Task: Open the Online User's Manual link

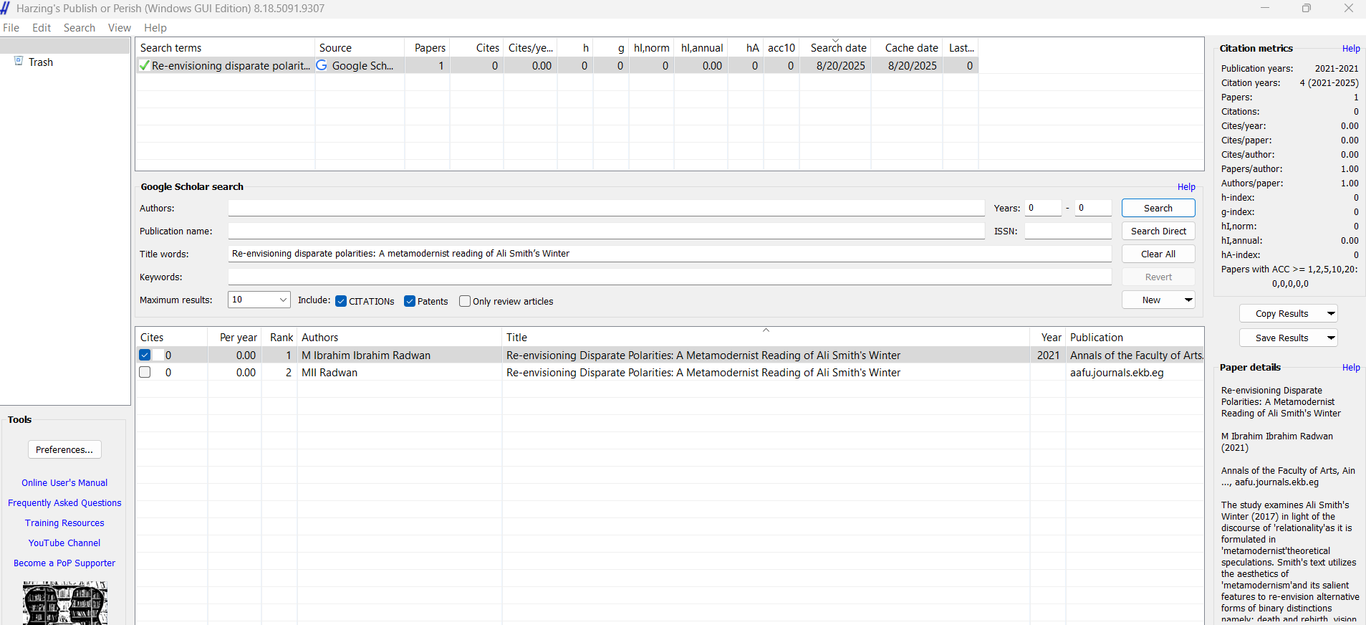Action: pos(64,482)
